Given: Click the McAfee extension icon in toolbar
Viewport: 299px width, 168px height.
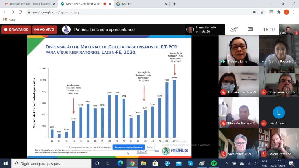Looking at the screenshot, I should click(271, 12).
